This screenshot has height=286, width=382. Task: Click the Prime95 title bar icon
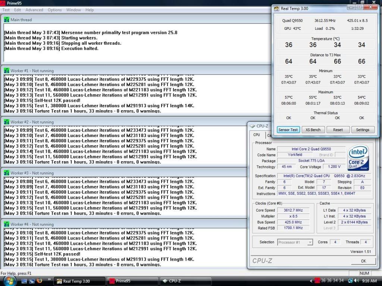coord(3,3)
